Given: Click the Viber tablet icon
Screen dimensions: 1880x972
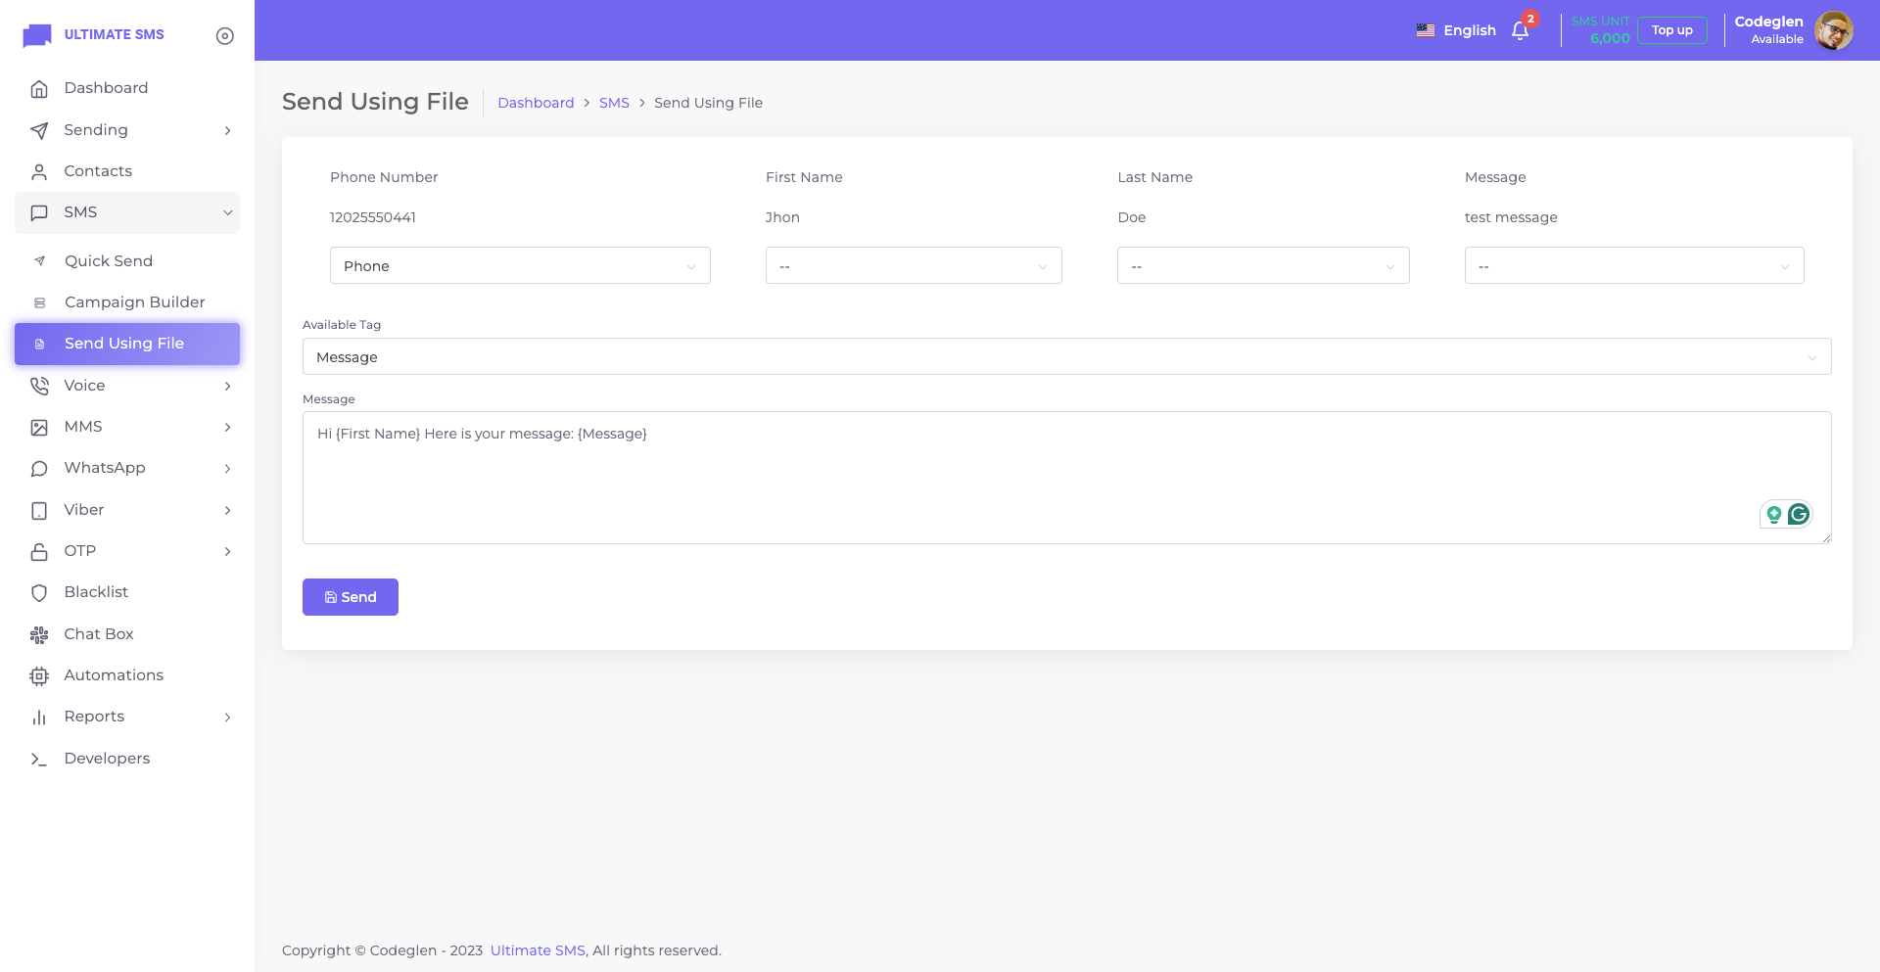Looking at the screenshot, I should coord(39,511).
